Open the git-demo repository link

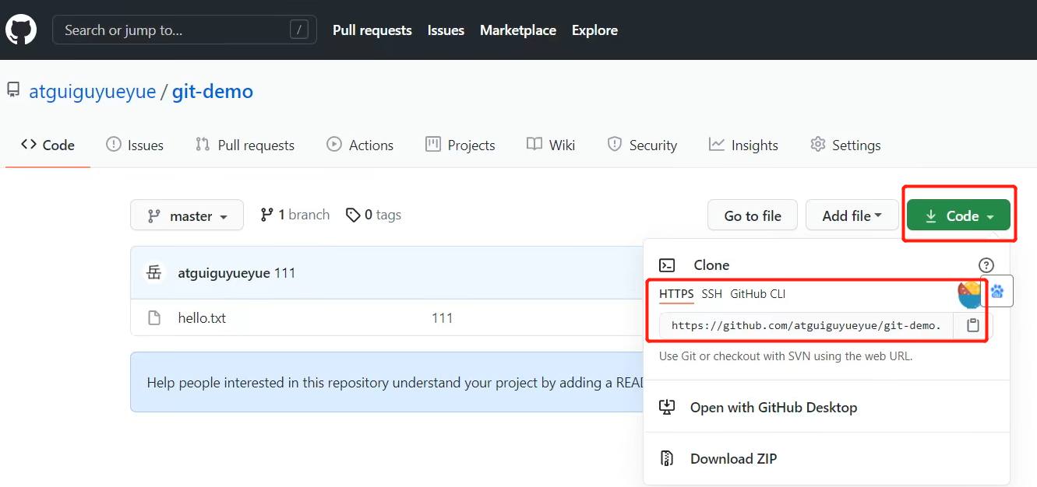pos(213,92)
